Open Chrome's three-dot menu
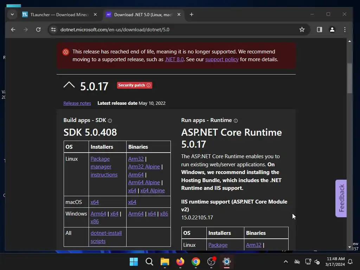Image resolution: width=360 pixels, height=270 pixels. coord(345,30)
